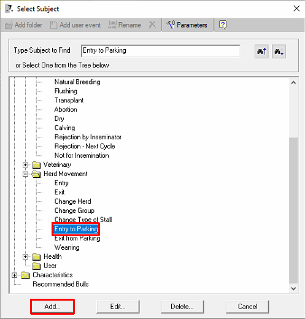
Task: Click the Health folder icon
Action: tap(36, 256)
